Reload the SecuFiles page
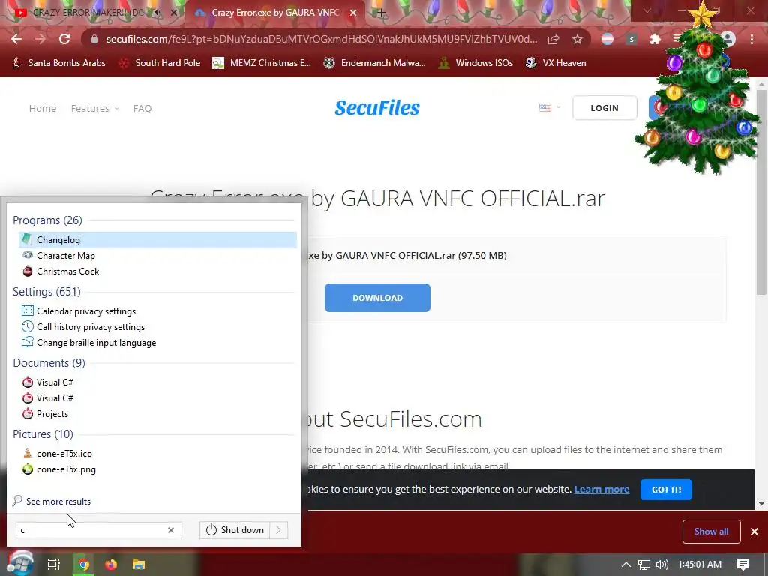This screenshot has width=768, height=576. (x=64, y=39)
